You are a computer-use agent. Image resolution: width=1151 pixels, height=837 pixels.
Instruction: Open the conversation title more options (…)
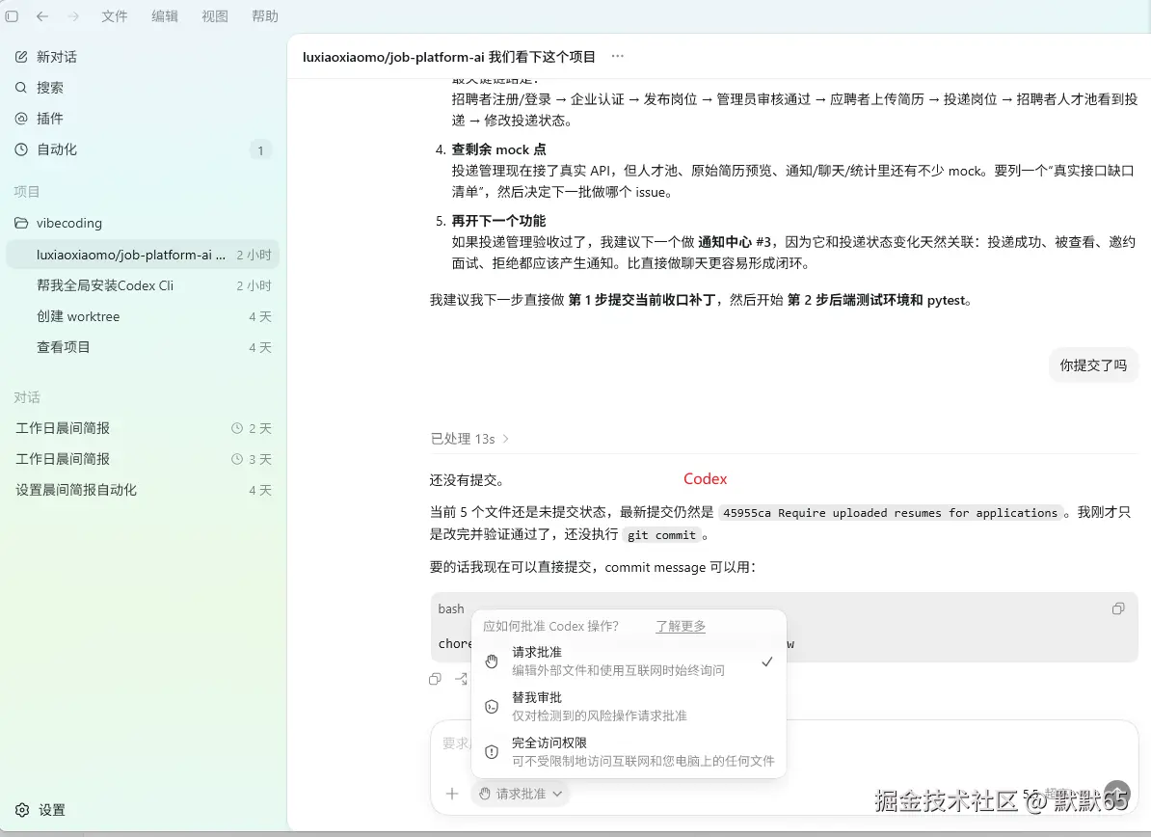click(617, 56)
